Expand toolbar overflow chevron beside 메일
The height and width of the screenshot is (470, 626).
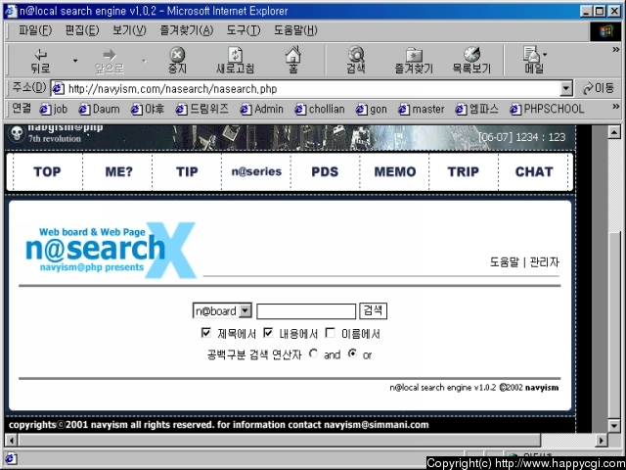click(x=616, y=50)
